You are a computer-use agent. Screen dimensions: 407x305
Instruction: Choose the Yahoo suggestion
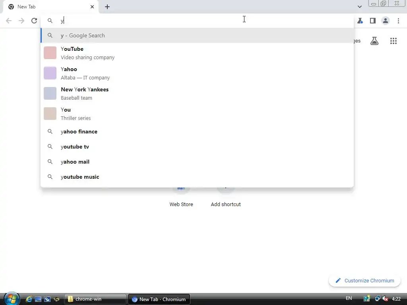197,73
